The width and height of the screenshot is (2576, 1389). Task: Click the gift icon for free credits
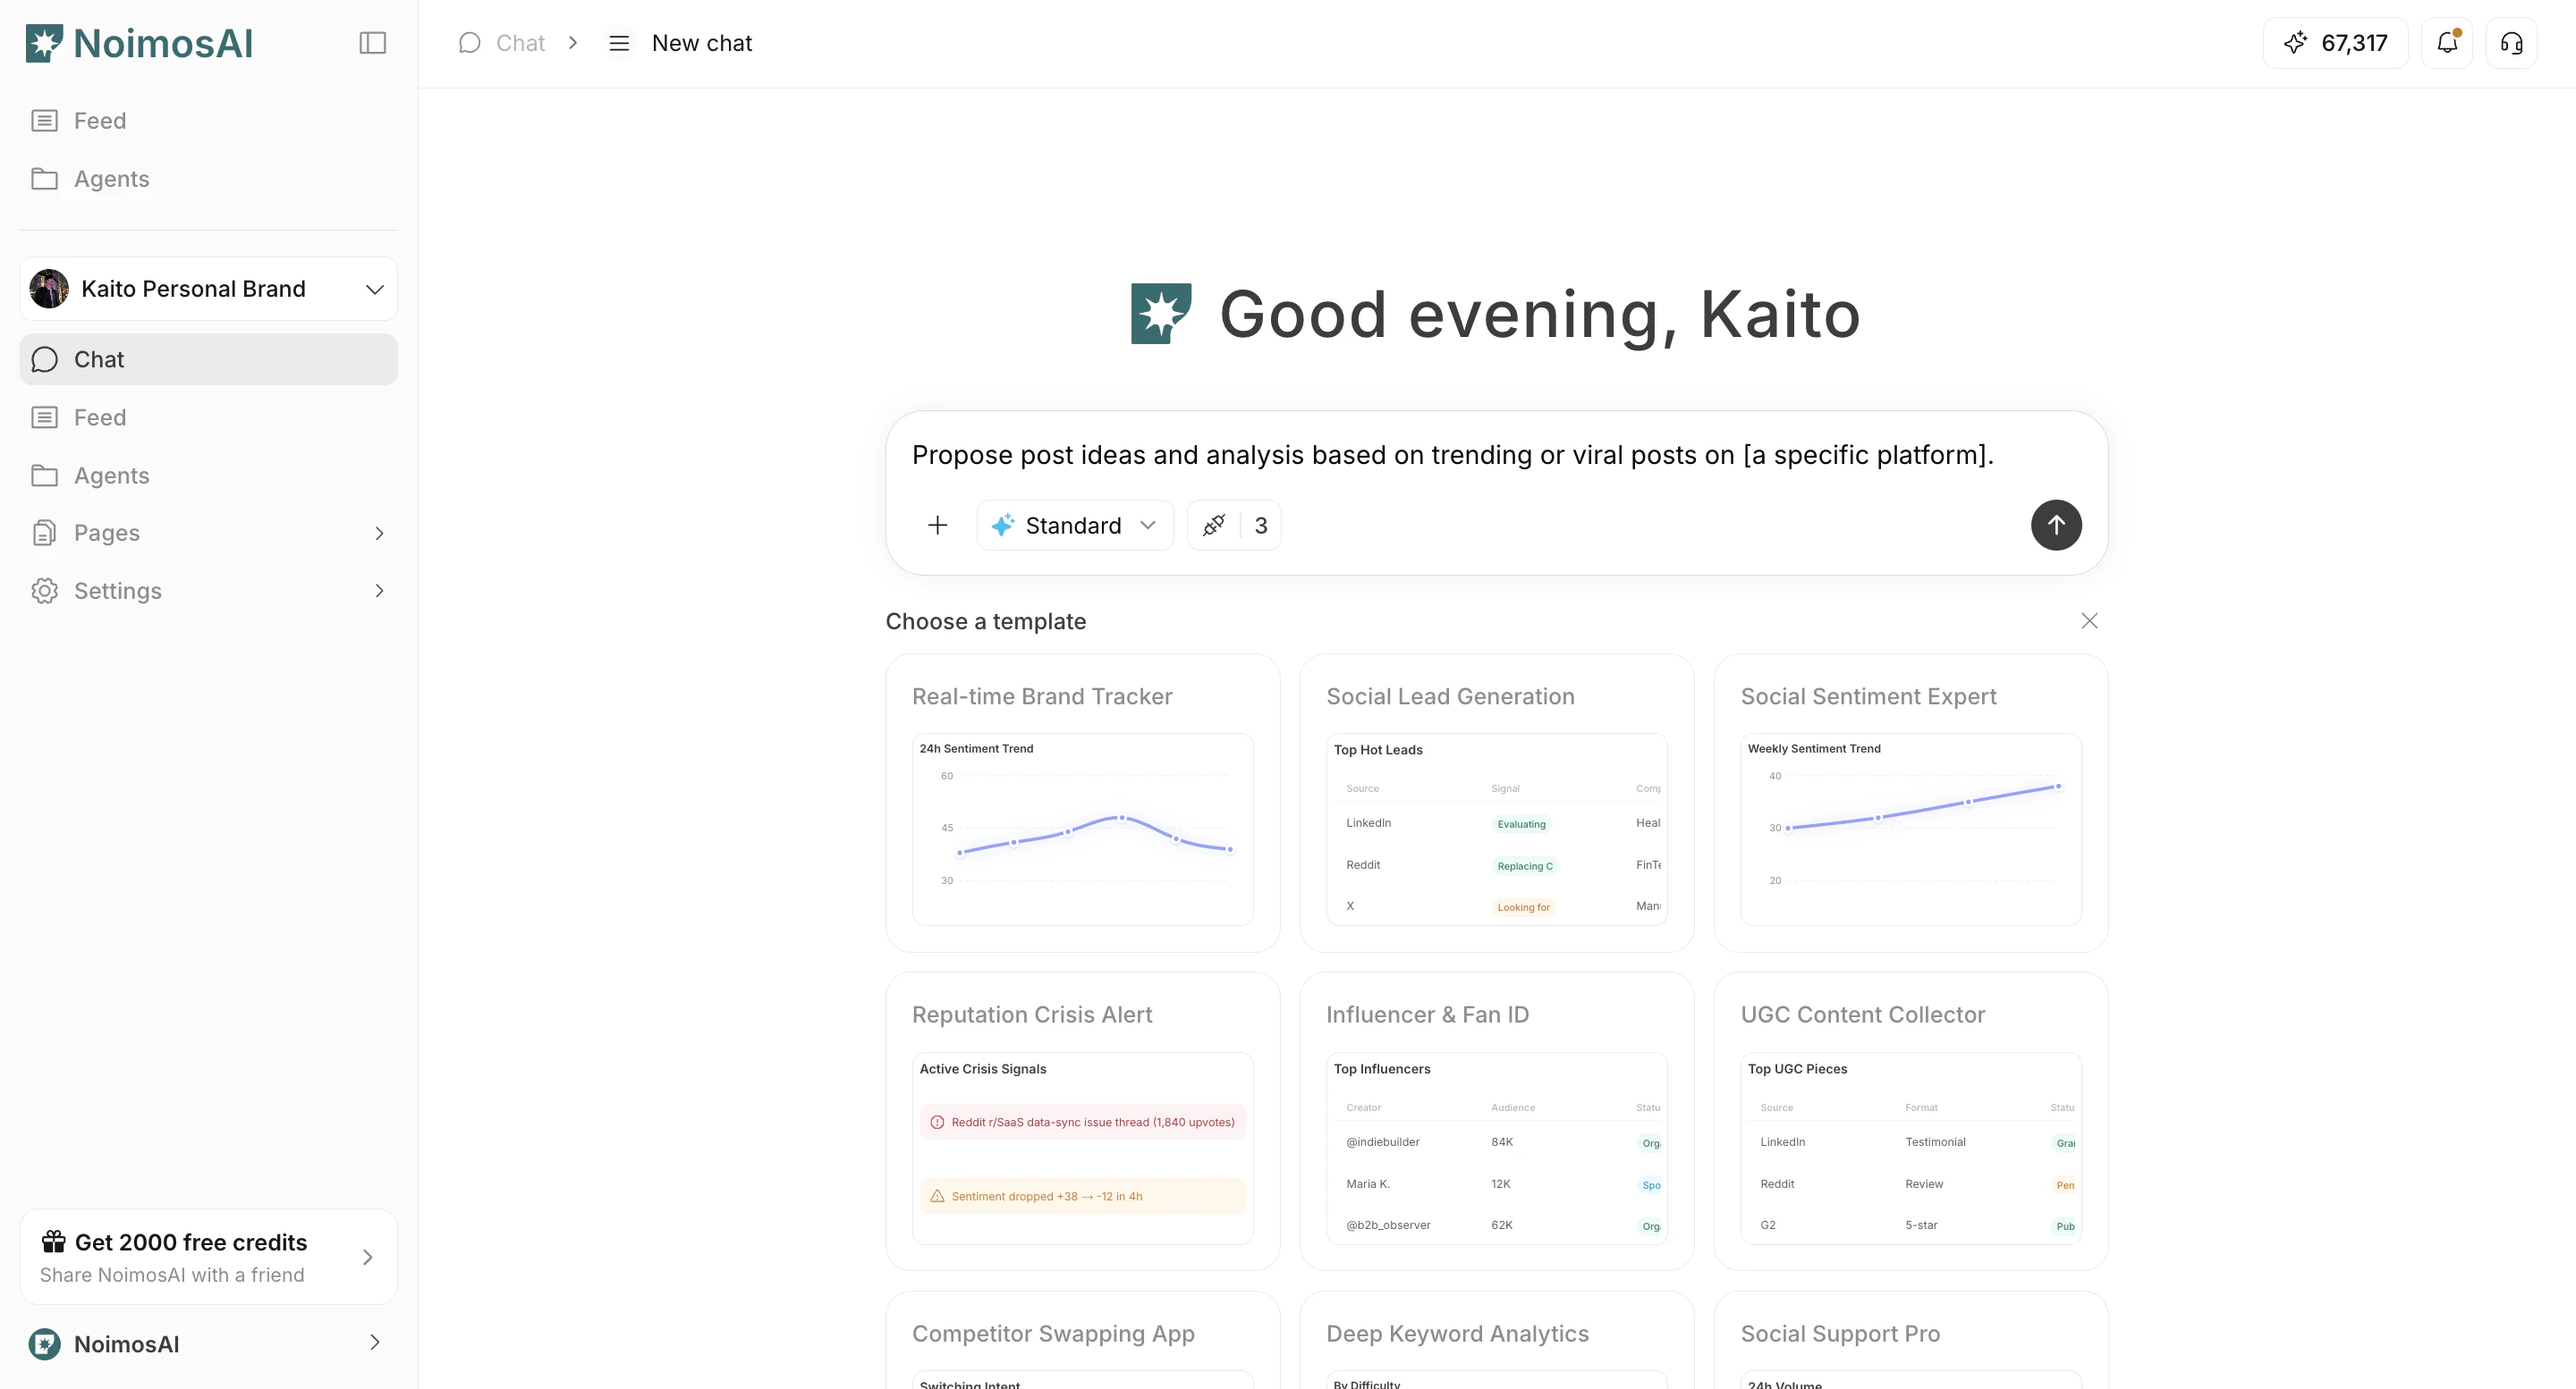click(53, 1242)
